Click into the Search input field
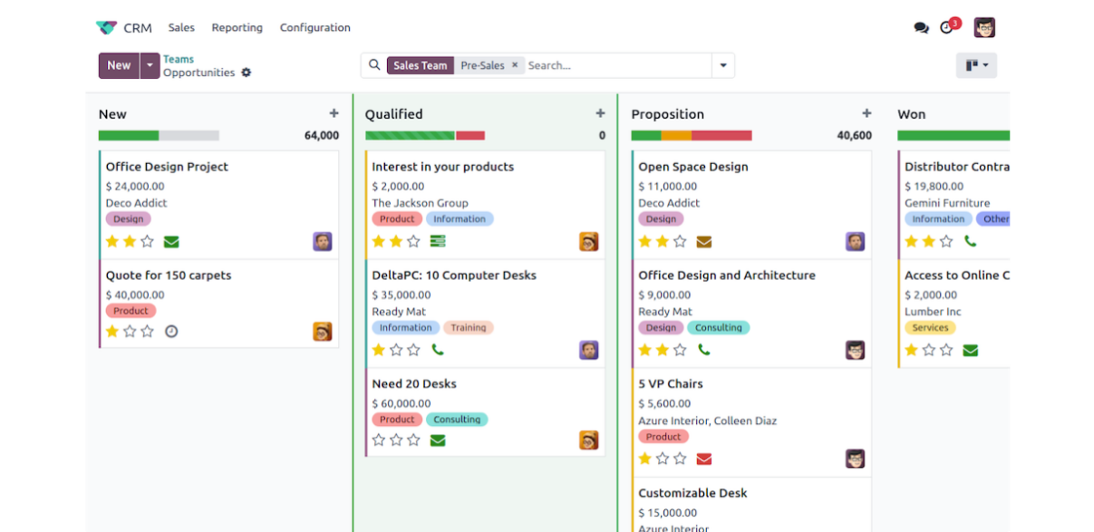The height and width of the screenshot is (532, 1094). tap(616, 65)
